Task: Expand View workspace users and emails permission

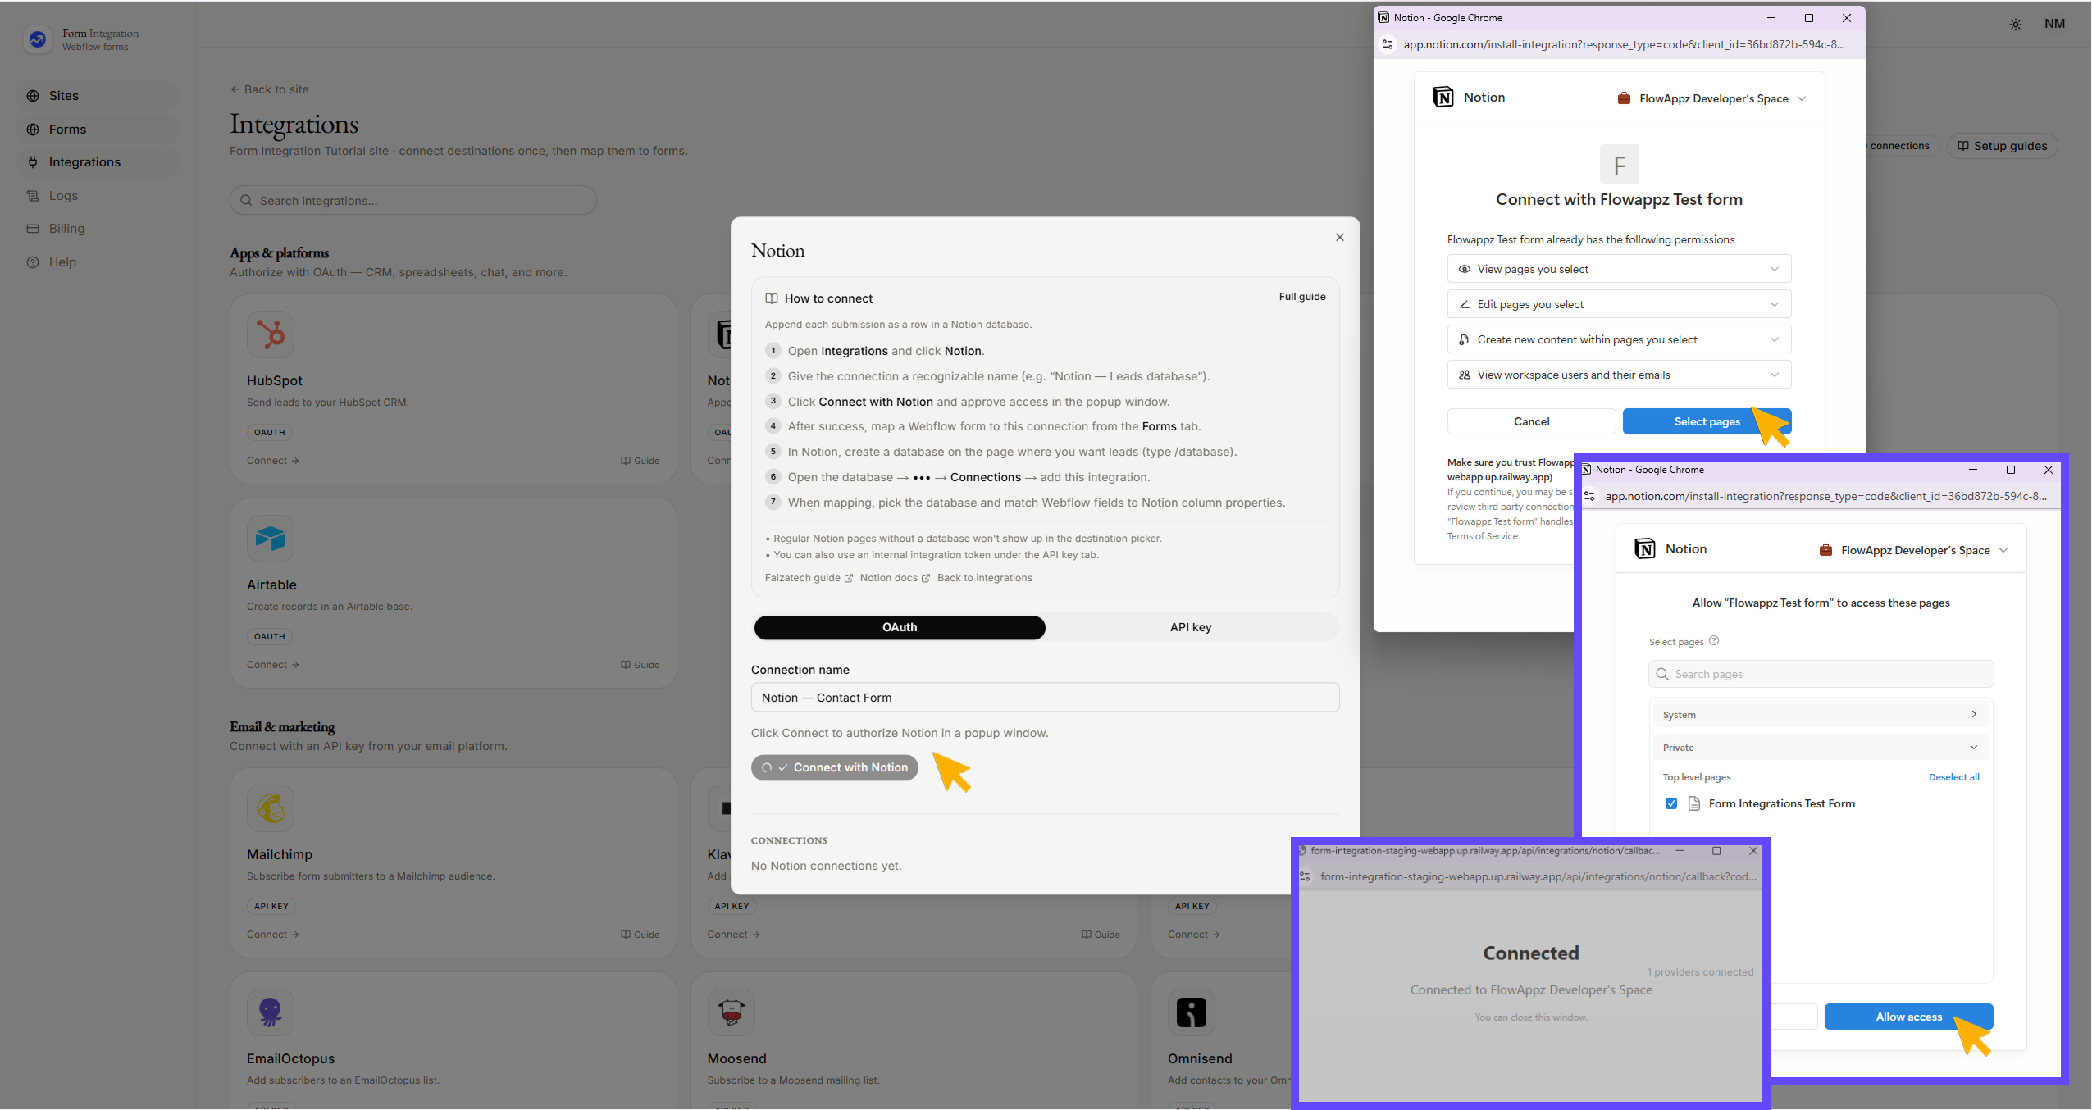Action: [x=1619, y=375]
